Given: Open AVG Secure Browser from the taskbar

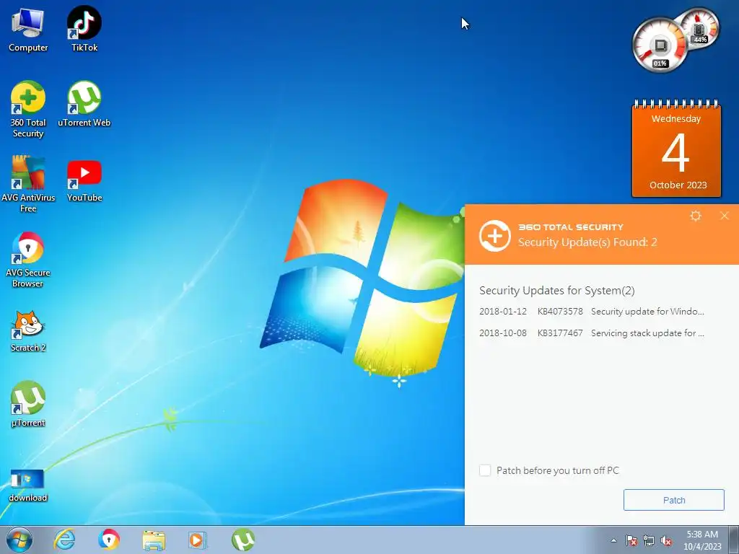Looking at the screenshot, I should point(109,540).
